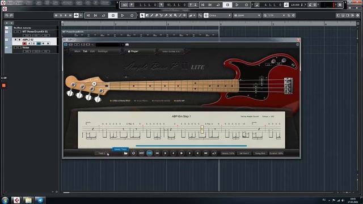
Task: Click Play in the project toolbar transport
Action: 123,15
